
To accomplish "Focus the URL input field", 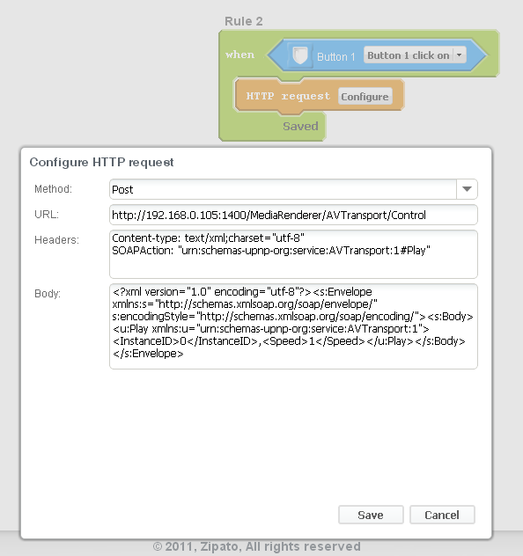I will pos(293,215).
